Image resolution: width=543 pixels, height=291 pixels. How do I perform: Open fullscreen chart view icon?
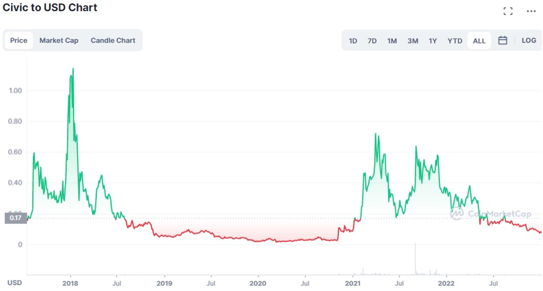[x=508, y=12]
